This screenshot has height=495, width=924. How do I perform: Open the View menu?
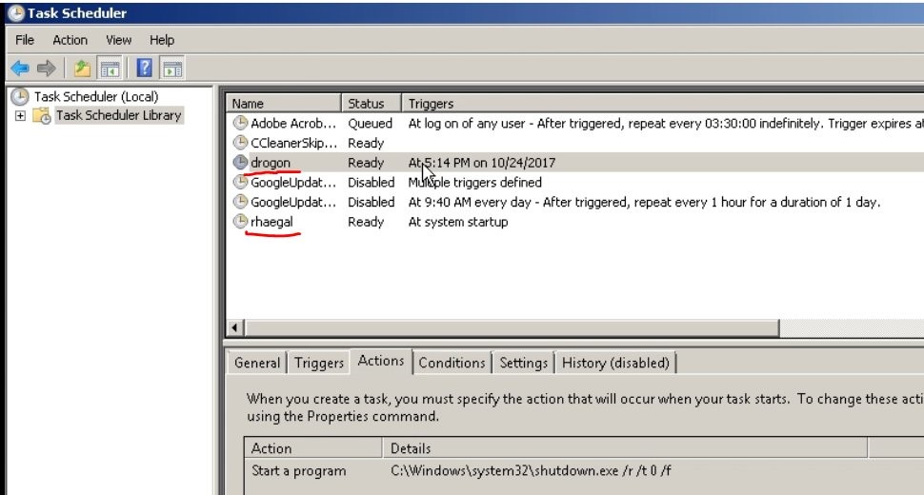(118, 40)
